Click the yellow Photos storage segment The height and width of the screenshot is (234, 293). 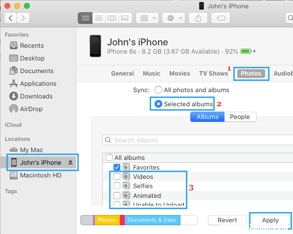pos(107,220)
